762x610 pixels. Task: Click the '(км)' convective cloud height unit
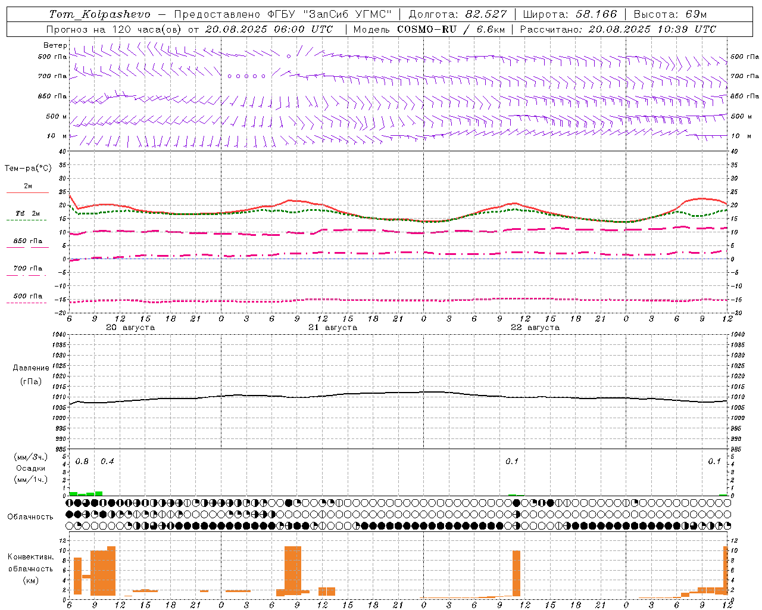point(30,580)
